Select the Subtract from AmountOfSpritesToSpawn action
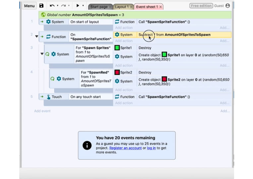Viewport: 253px width, 179px height. (x=184, y=35)
